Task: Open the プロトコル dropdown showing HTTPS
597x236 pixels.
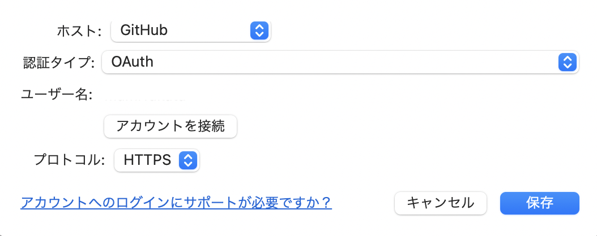Action: pos(156,160)
